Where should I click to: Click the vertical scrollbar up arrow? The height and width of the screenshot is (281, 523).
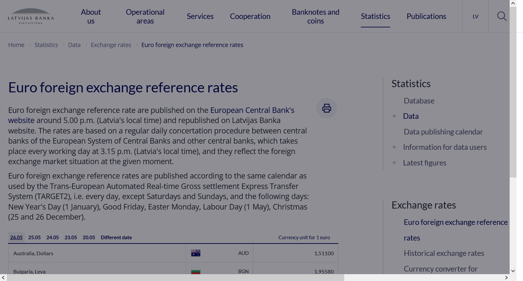tap(513, 3)
